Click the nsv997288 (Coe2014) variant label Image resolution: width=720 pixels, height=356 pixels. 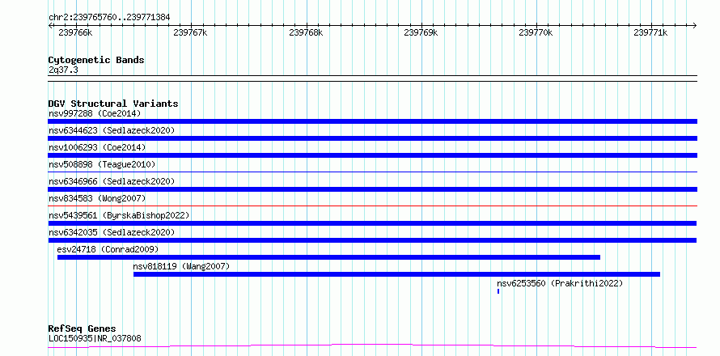pyautogui.click(x=95, y=113)
